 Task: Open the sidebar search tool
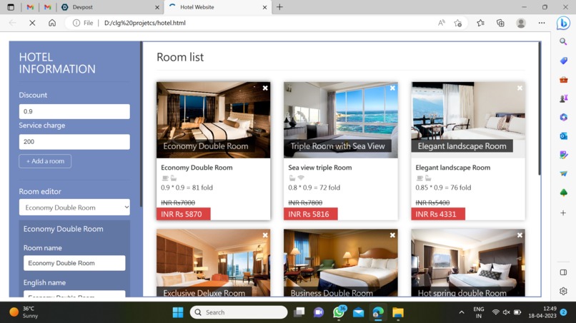[x=563, y=42]
